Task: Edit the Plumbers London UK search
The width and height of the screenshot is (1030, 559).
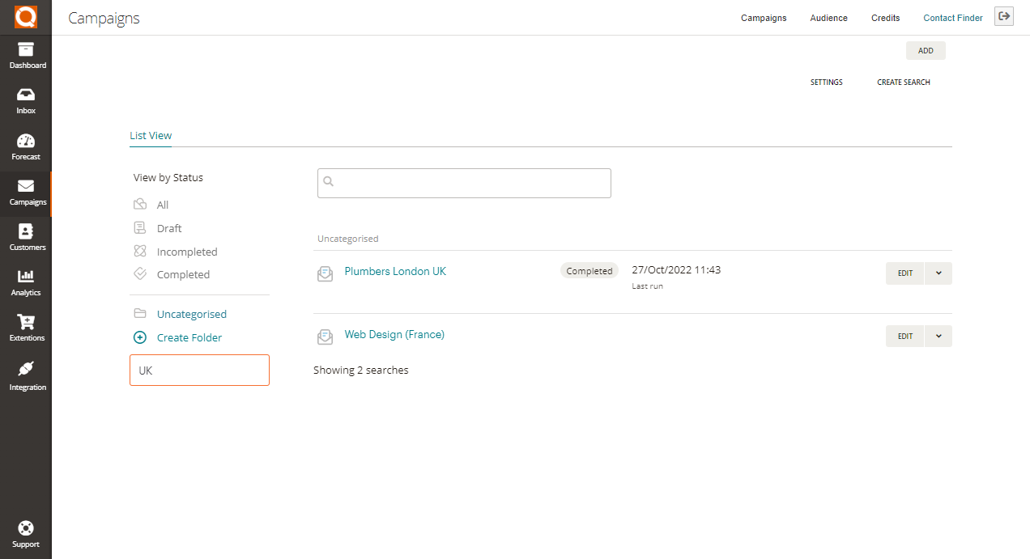Action: click(x=904, y=273)
